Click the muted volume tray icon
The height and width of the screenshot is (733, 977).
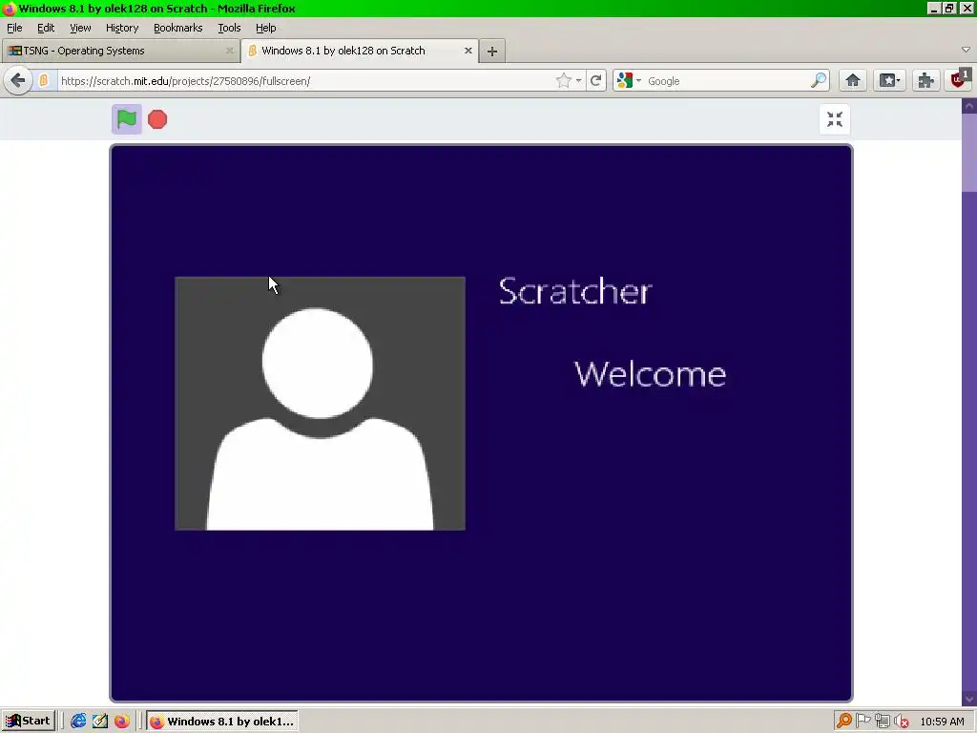[x=901, y=722]
